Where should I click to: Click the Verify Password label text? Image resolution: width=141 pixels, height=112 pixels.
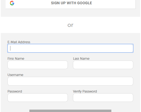[85, 91]
